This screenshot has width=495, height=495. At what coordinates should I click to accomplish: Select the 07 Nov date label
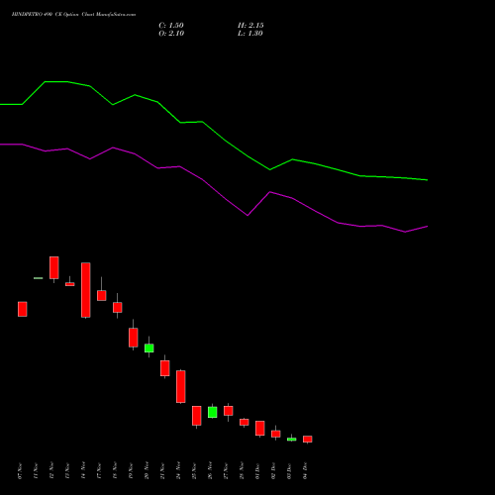[x=20, y=471]
